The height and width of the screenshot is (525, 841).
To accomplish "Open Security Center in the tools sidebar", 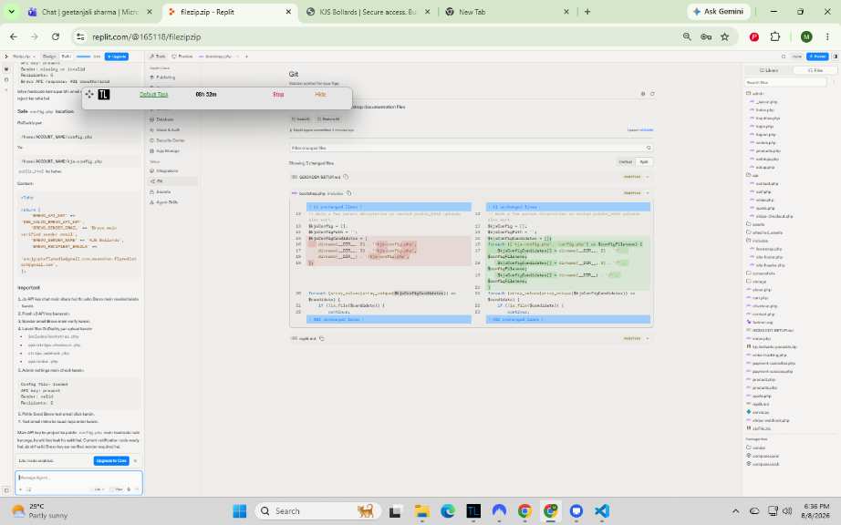I will point(170,140).
